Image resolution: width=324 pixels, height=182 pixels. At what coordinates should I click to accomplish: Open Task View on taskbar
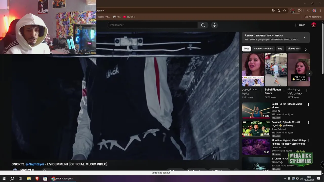pos(20,178)
